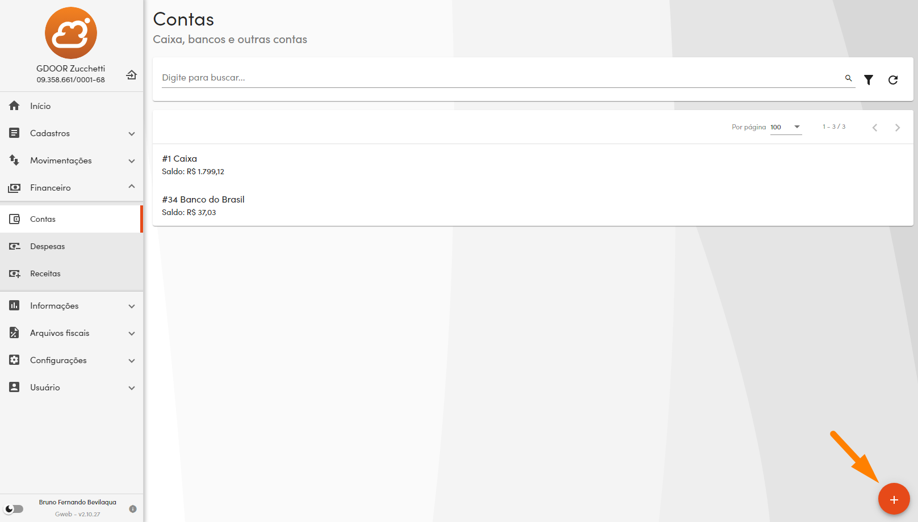Image resolution: width=918 pixels, height=522 pixels.
Task: Open the filter funnel icon
Action: click(869, 80)
